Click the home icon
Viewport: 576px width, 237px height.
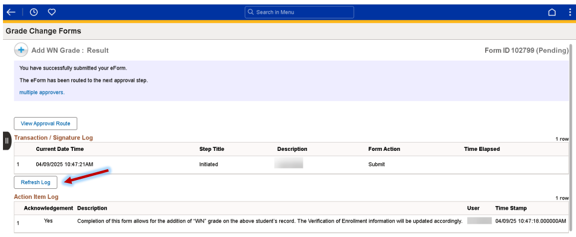[x=552, y=12]
